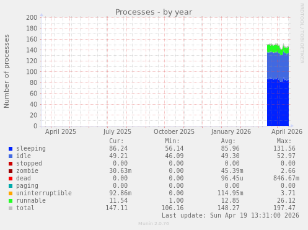Click total max value 197.47
Screen dimensions: 308x230
[284, 208]
